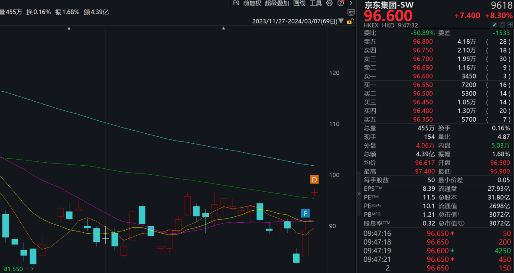The width and height of the screenshot is (514, 273).
Task: Click the orange D marker on chart
Action: click(314, 180)
